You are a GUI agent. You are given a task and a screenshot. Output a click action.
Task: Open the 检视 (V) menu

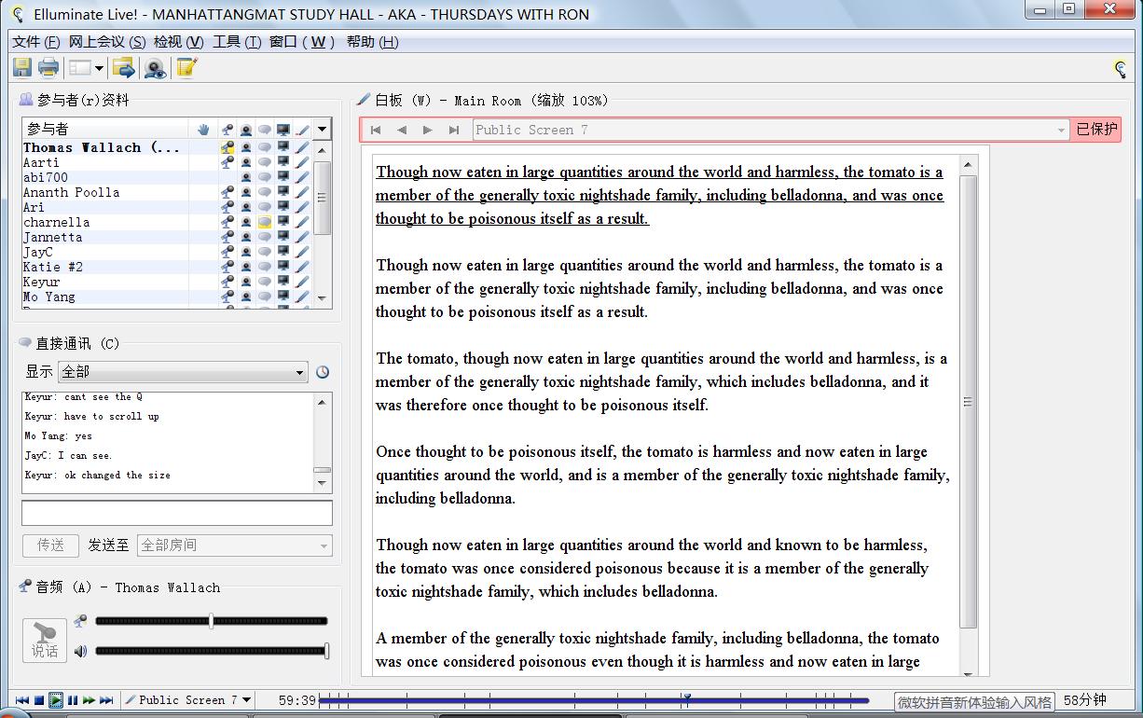coord(179,42)
